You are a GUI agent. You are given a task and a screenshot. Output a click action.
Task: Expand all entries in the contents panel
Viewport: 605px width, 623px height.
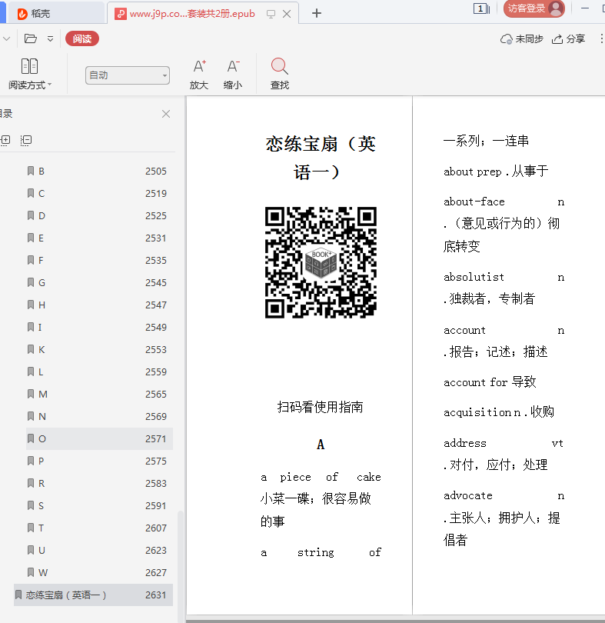click(5, 140)
